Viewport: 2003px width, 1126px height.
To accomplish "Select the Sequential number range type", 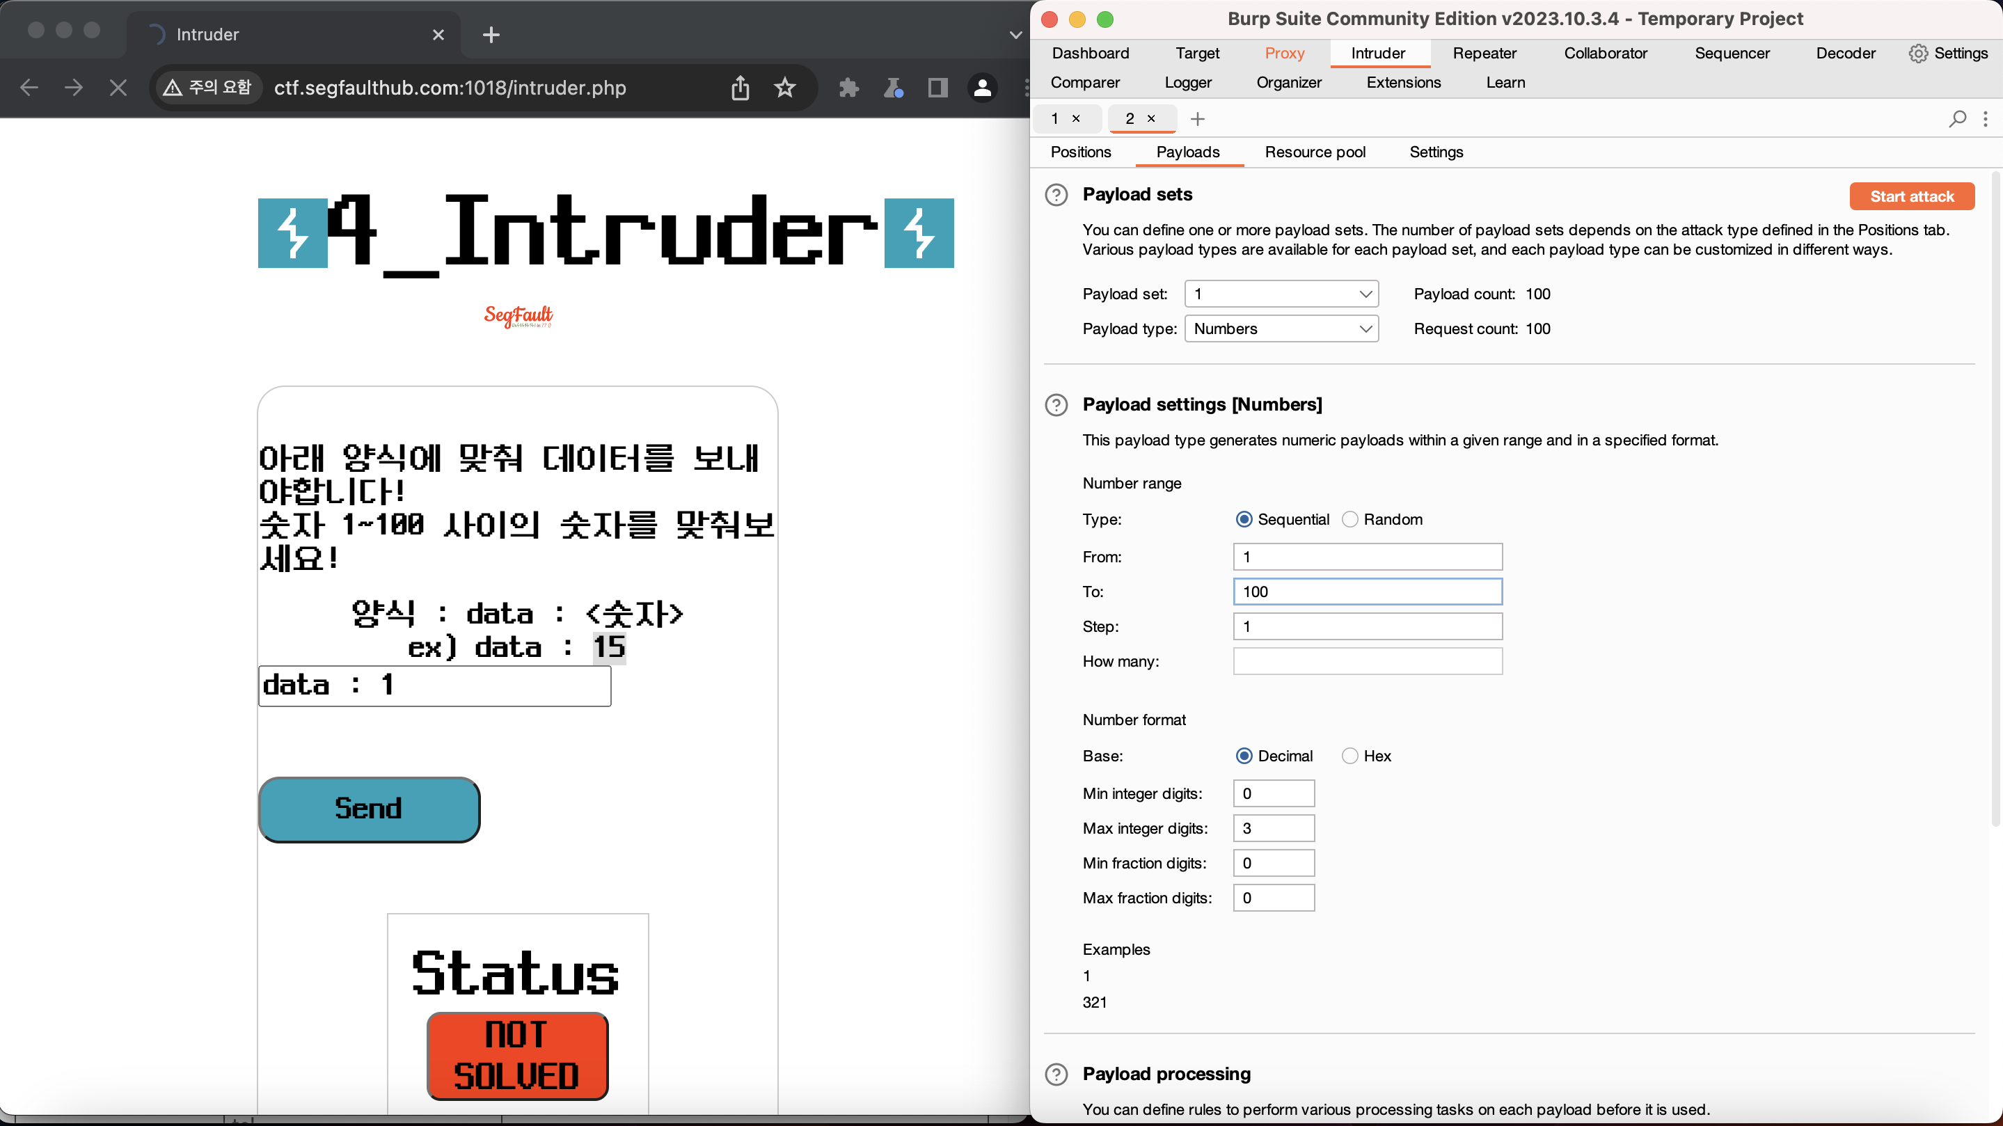I will 1244,519.
